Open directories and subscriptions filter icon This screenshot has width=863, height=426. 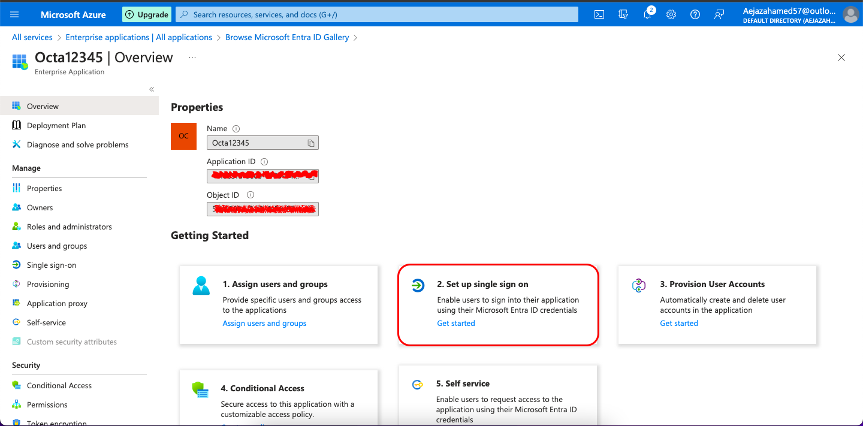point(623,14)
